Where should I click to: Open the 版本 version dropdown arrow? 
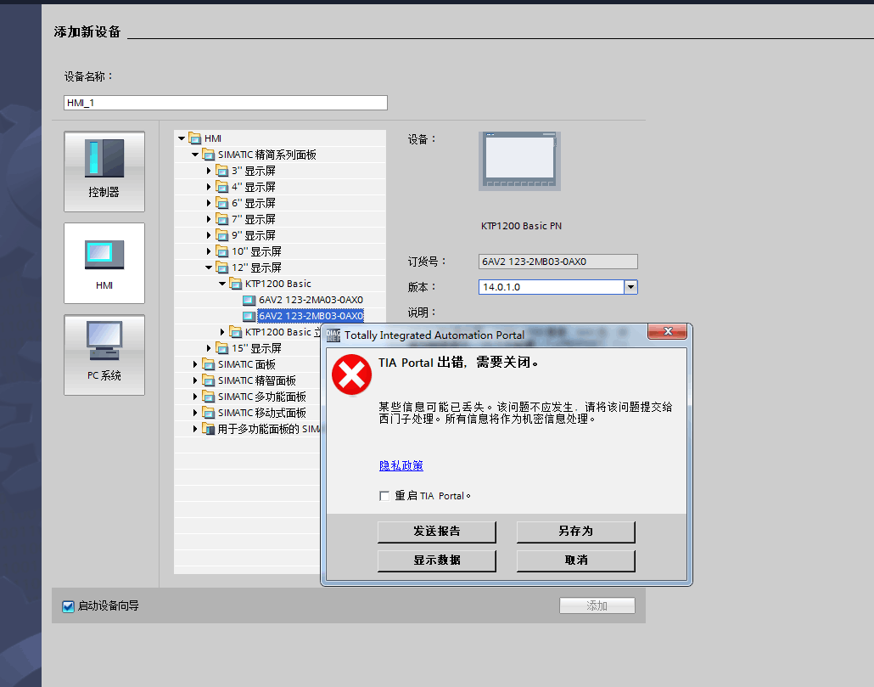(x=630, y=287)
